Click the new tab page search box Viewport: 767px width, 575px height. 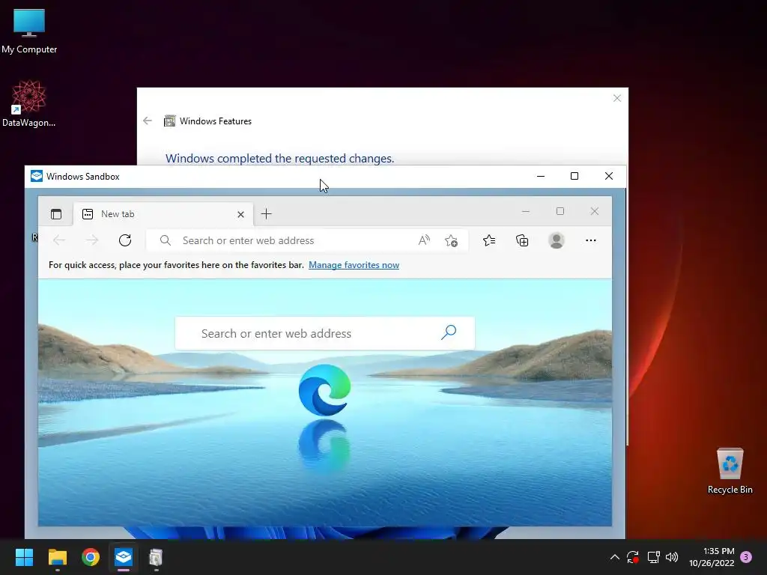point(325,333)
